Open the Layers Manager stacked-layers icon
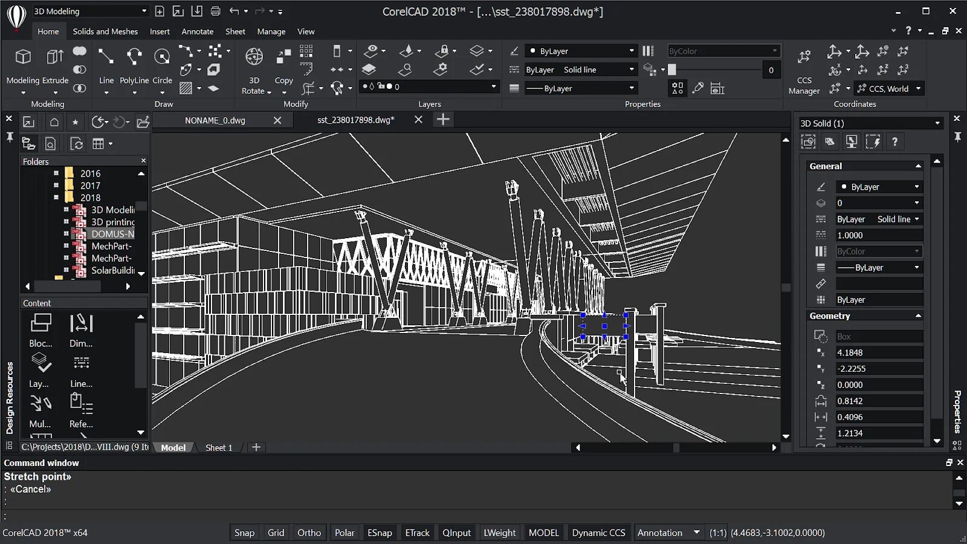The image size is (967, 544). coord(369,70)
